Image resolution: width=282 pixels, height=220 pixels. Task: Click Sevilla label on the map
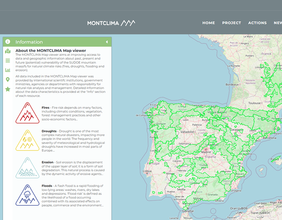tap(181, 189)
